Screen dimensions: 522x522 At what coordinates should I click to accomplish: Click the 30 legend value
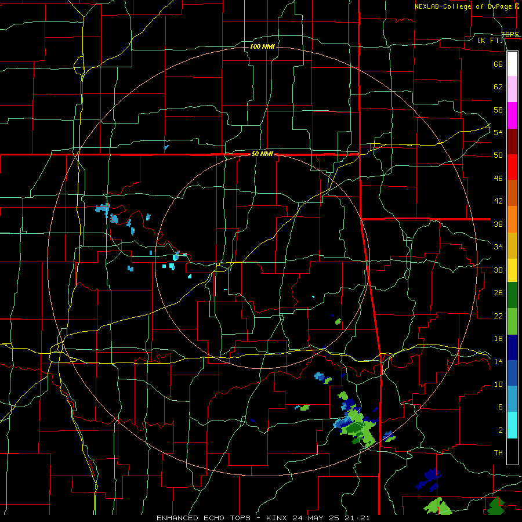498,270
